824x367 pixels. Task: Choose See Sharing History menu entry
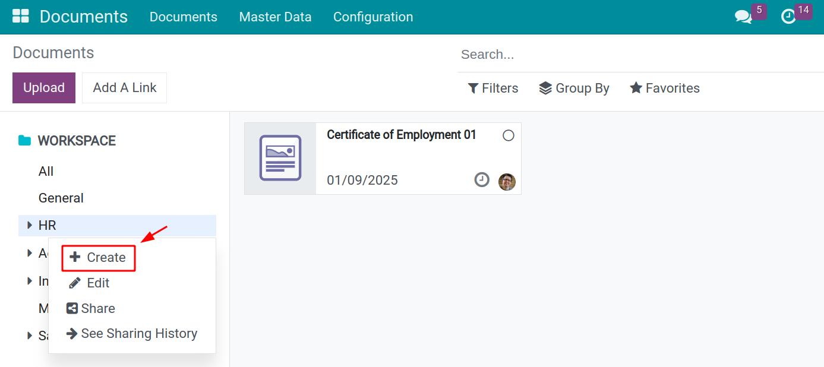click(x=132, y=334)
